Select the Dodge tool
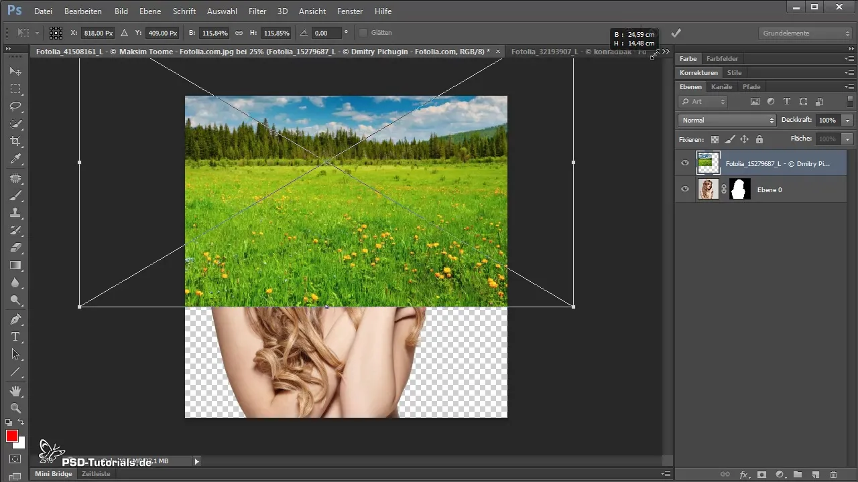 15,301
